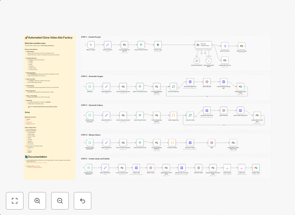Select the Schedule Audio Generation trigger node
Screen dimensions: 295x215
[x=88, y=168]
